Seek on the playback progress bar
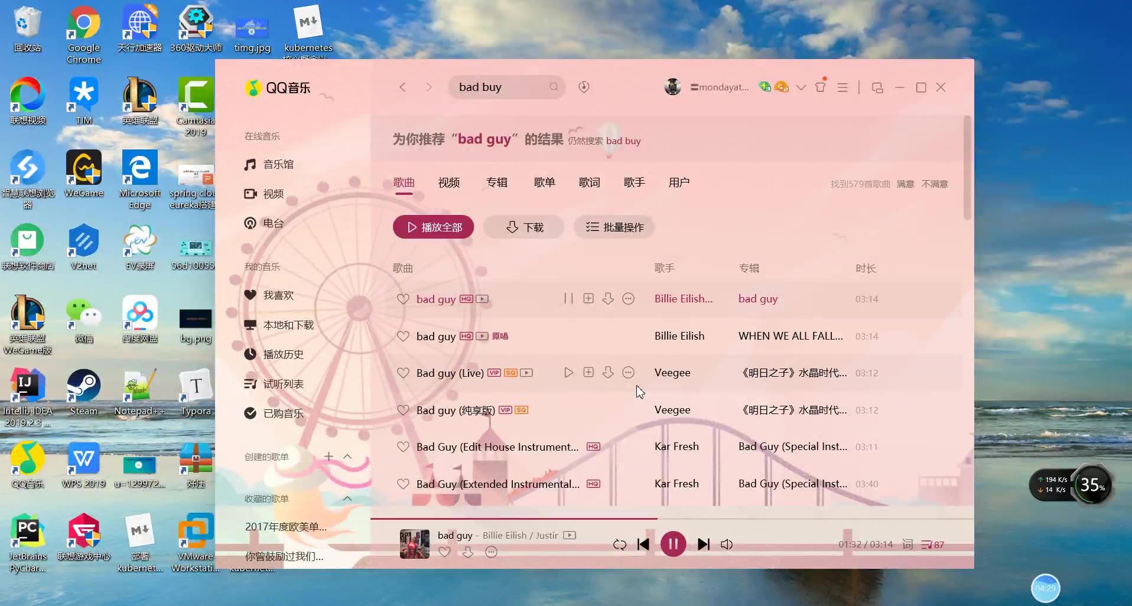The height and width of the screenshot is (606, 1132). point(672,519)
